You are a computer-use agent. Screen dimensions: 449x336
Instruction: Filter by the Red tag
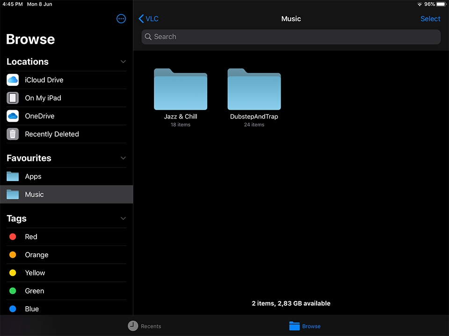(x=66, y=237)
